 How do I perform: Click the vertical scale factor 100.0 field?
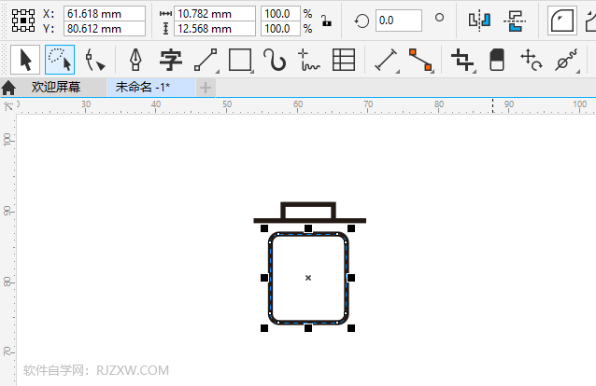[280, 29]
